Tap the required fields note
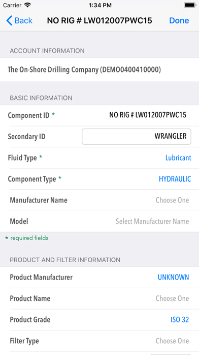 coord(26,238)
